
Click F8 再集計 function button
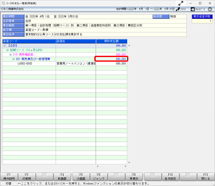[x=134, y=177]
